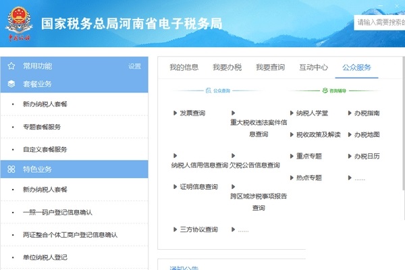405x270 pixels.
Task: Open 一照一码户登记信息确认 in the sidebar
Action: (57, 213)
